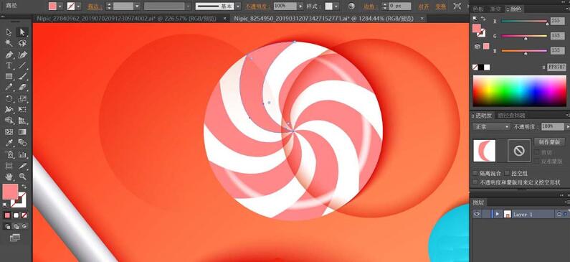Click the 对齐 link in control bar
Screen dimensions: 570x262
424,6
